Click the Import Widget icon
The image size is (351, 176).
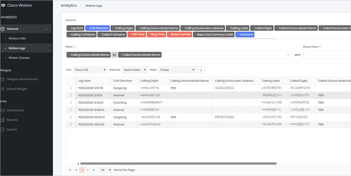point(3,89)
